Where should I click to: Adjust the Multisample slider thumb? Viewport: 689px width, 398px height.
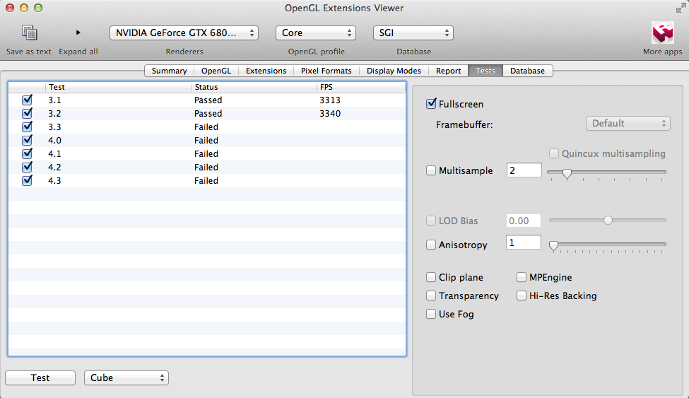pos(567,174)
